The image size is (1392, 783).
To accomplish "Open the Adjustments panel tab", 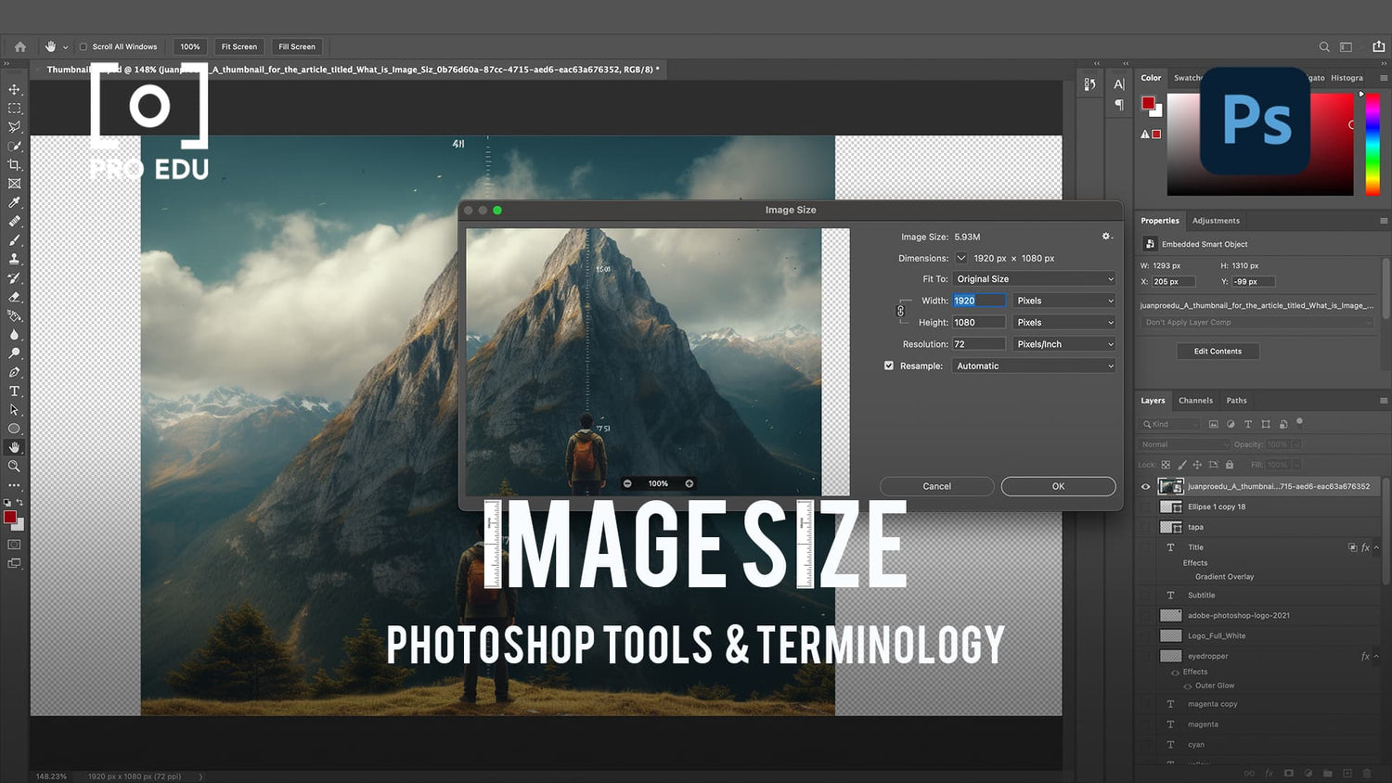I will (1217, 220).
